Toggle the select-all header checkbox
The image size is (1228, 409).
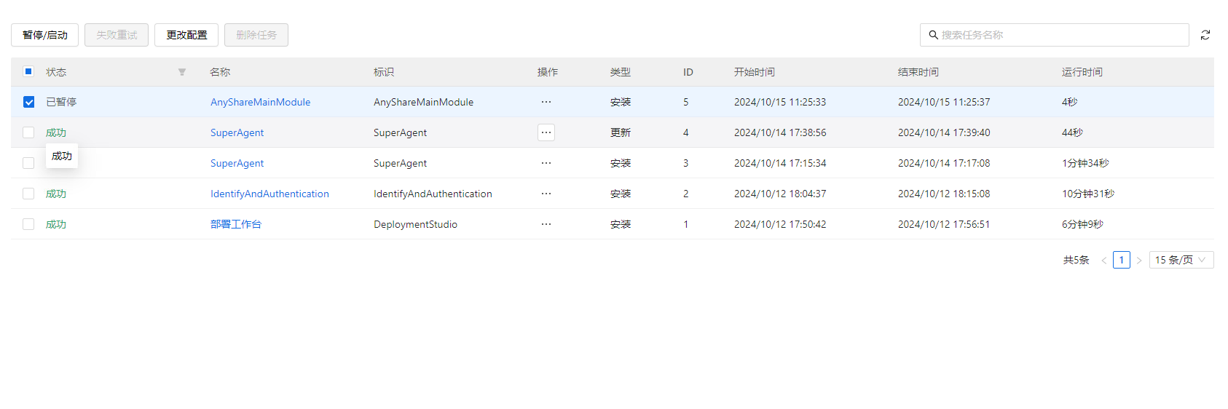[28, 71]
